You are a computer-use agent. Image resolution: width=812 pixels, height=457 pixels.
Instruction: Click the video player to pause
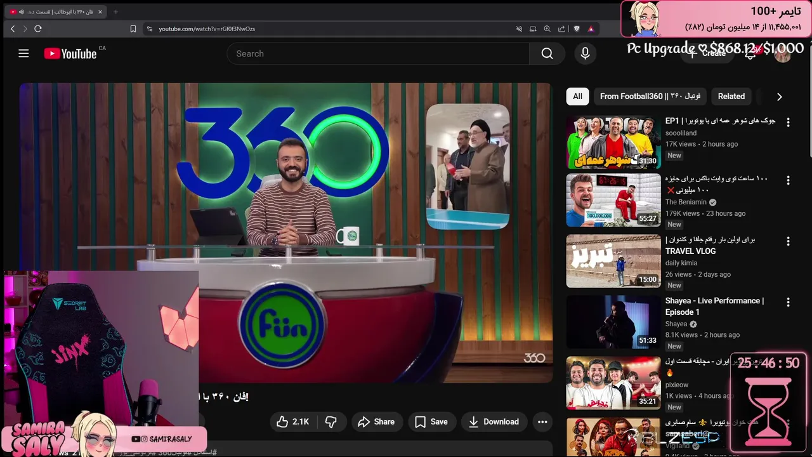(285, 232)
